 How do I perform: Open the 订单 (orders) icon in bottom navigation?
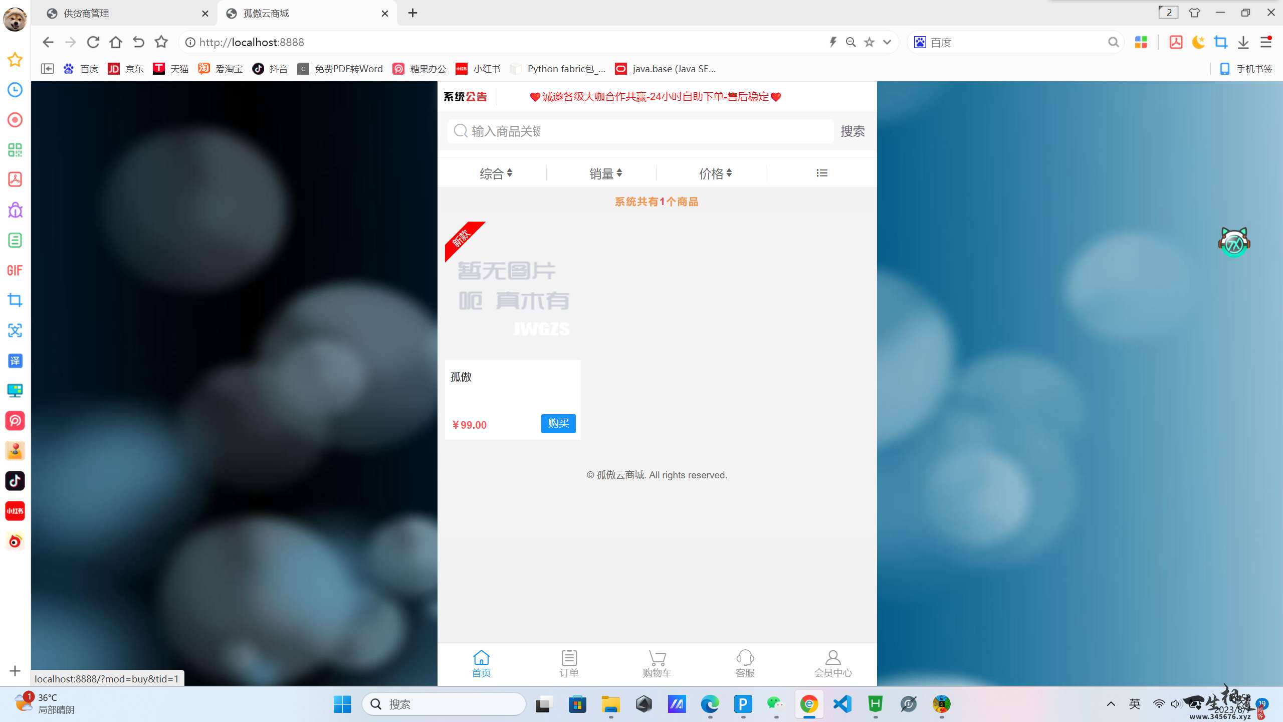click(x=569, y=663)
